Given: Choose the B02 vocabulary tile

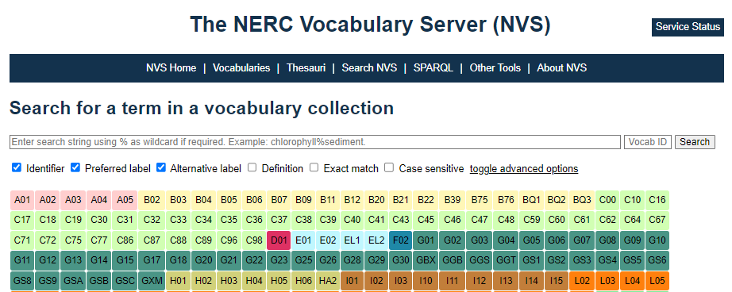Looking at the screenshot, I should tap(152, 200).
